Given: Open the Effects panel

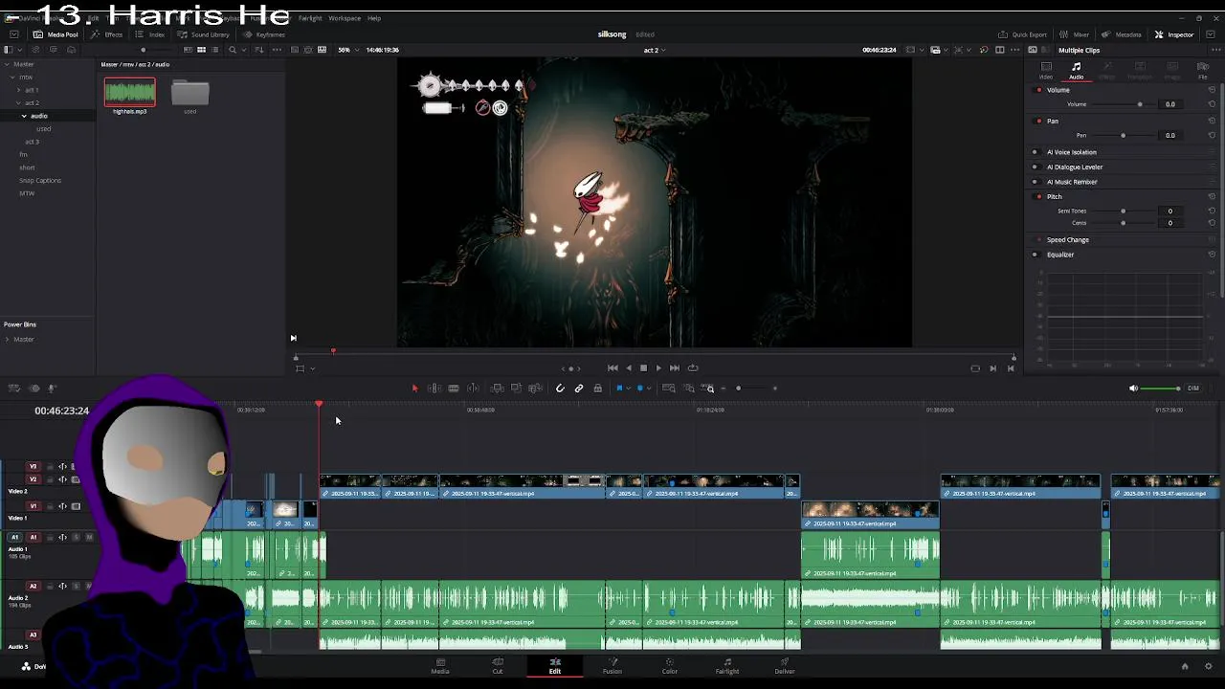Looking at the screenshot, I should click(107, 34).
